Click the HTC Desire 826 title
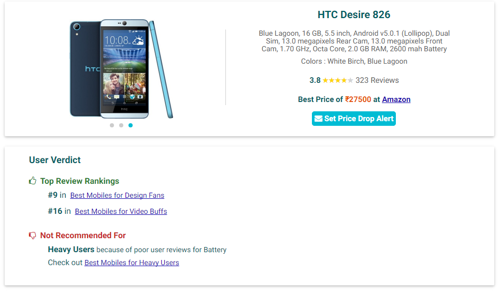This screenshot has height=291, width=500. pyautogui.click(x=354, y=14)
